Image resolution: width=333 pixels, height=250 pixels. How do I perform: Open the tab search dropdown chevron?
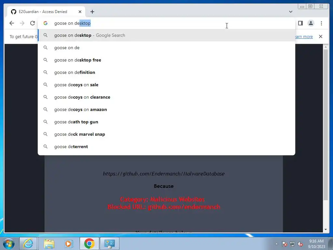point(290,12)
